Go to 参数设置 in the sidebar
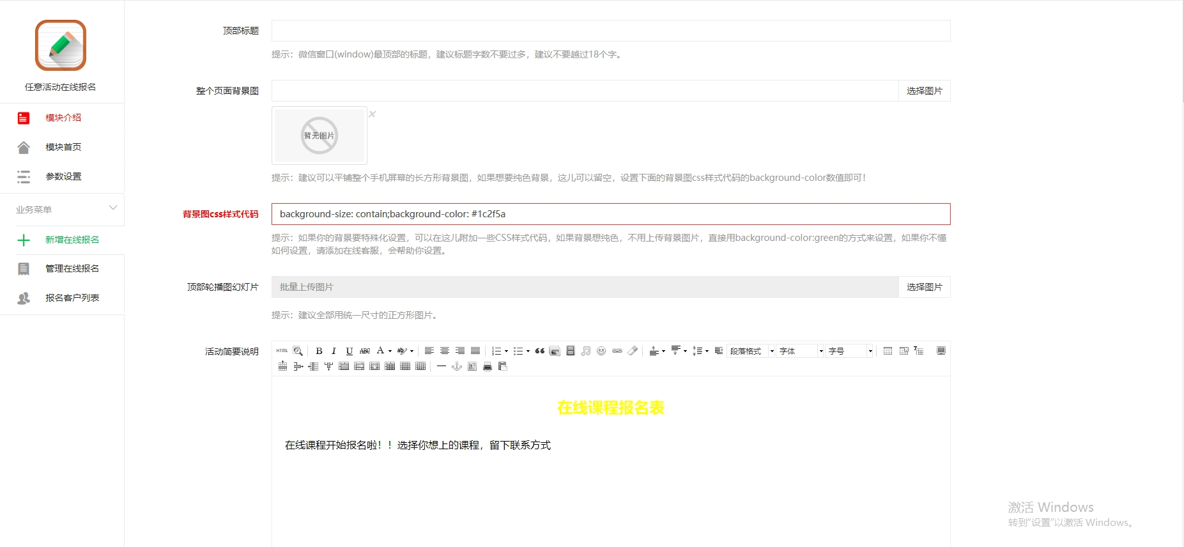 [63, 176]
